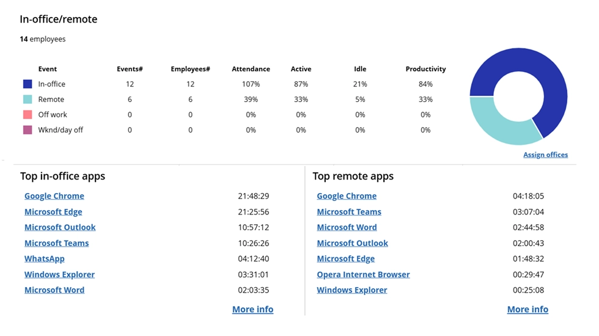Open Google Chrome in top remote apps
Viewport: 599px width, 336px height.
[347, 196]
